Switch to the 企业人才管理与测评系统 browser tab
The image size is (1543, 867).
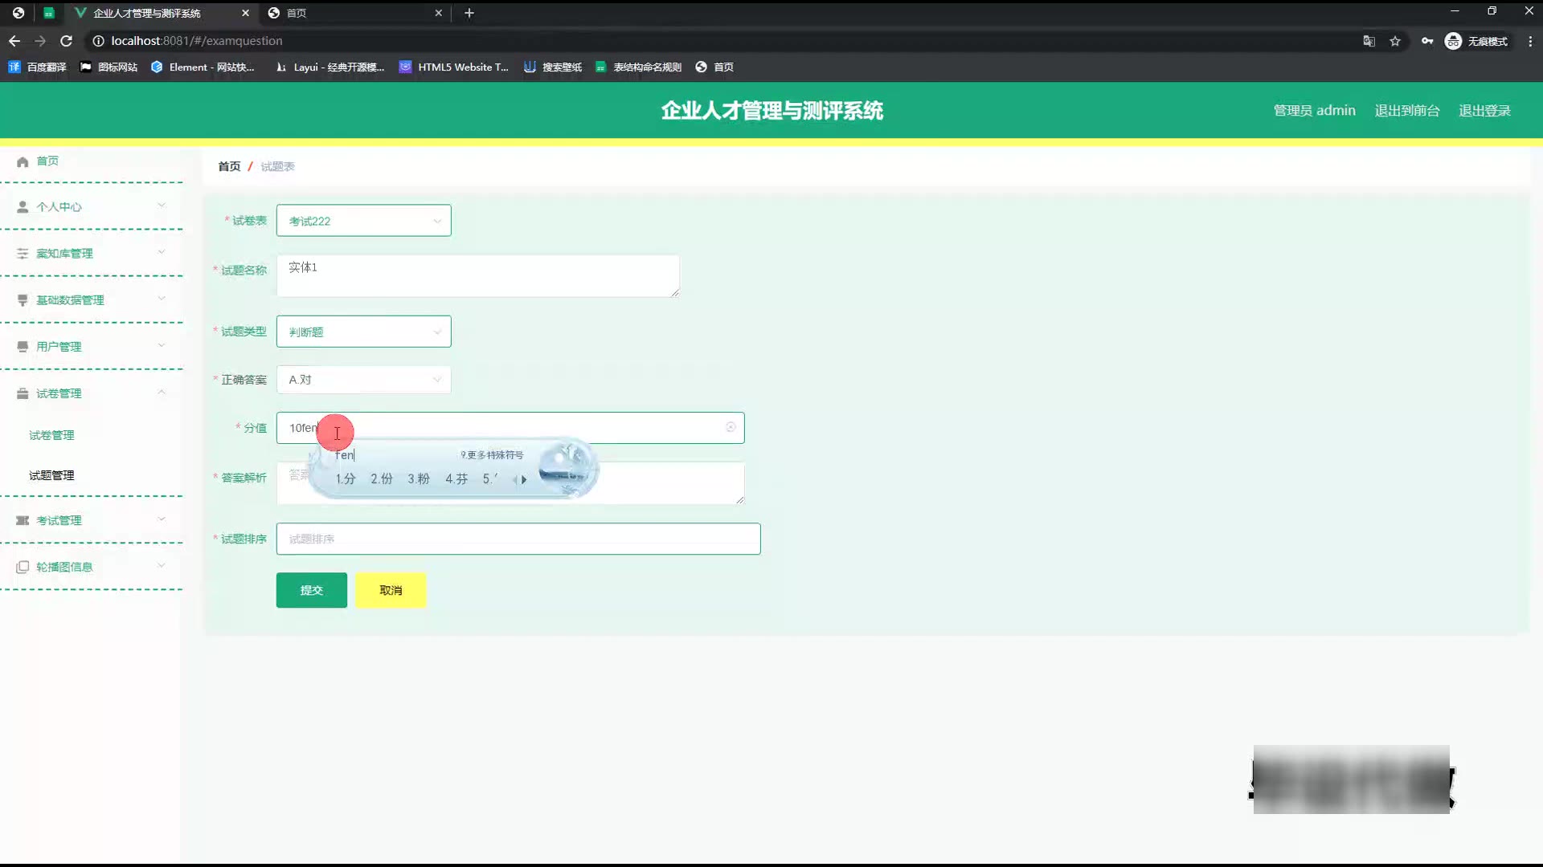click(x=161, y=13)
